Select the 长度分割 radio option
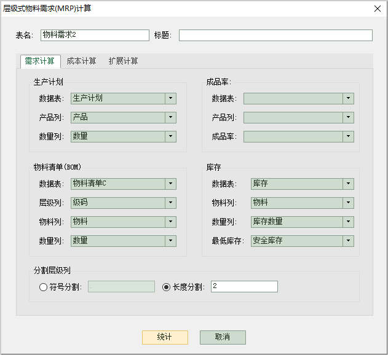Viewport: 388px width, 355px height. click(x=167, y=287)
